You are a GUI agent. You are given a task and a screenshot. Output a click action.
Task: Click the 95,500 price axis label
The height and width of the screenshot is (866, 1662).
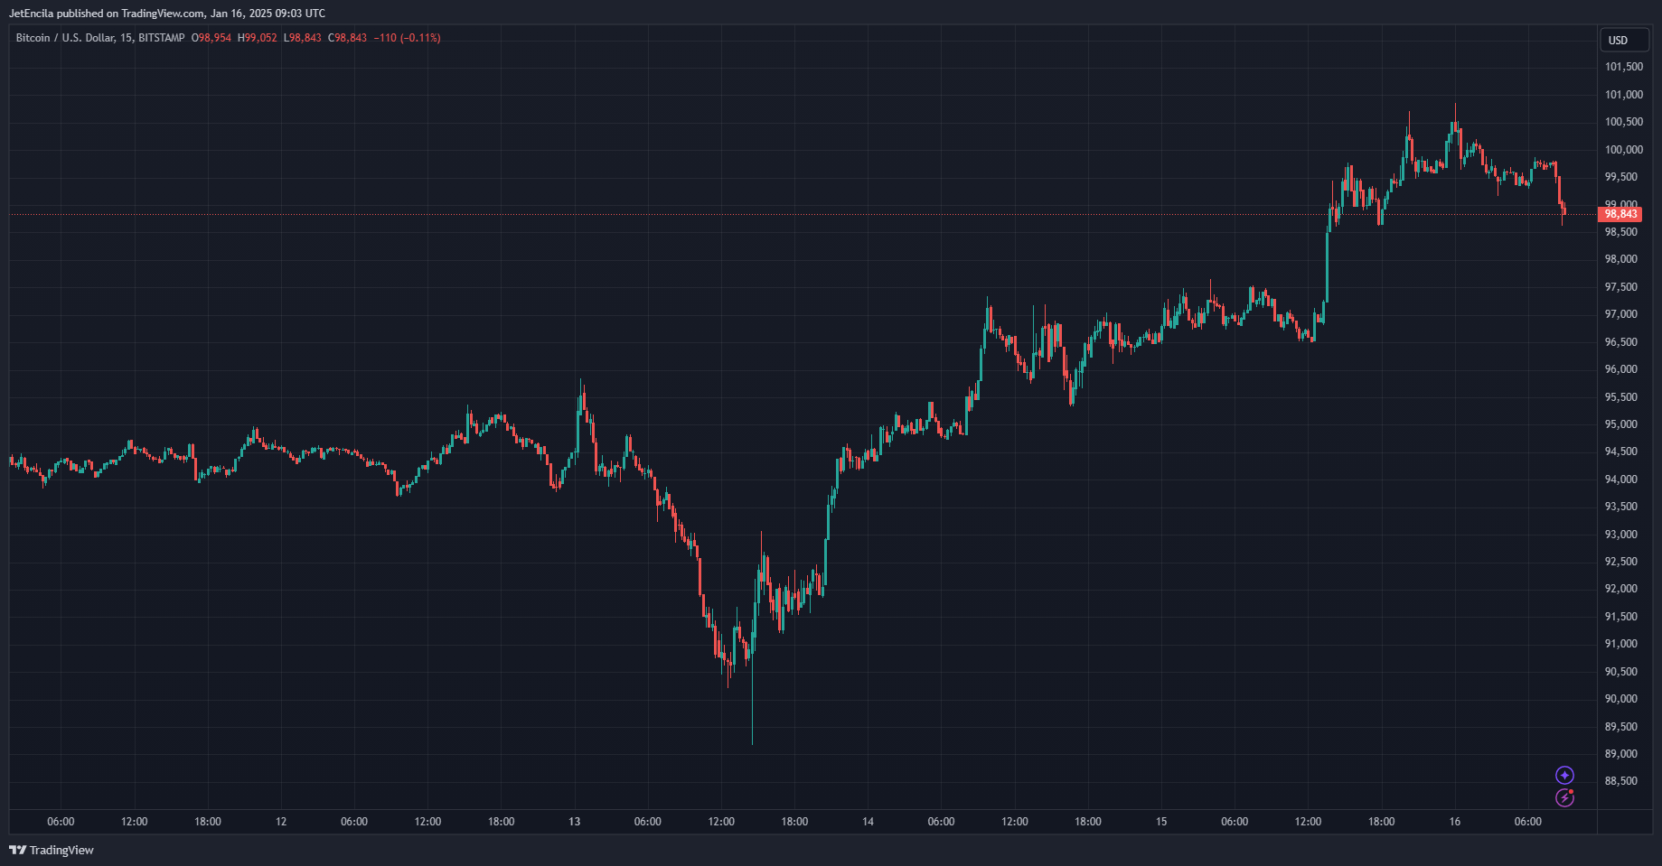[1621, 397]
